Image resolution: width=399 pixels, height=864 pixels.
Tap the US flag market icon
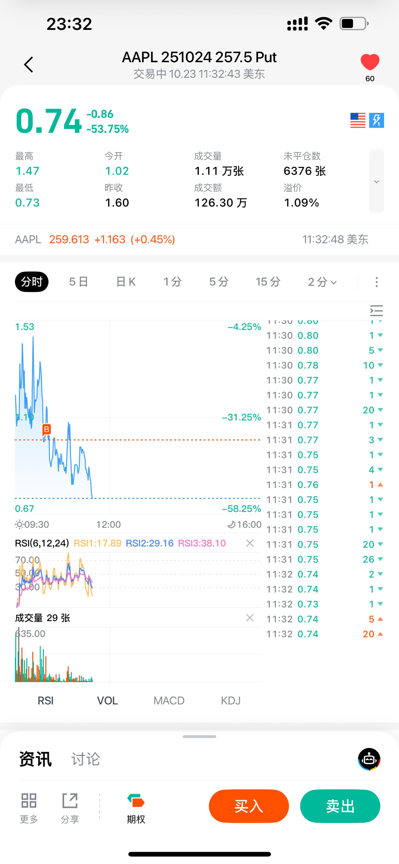(x=357, y=120)
